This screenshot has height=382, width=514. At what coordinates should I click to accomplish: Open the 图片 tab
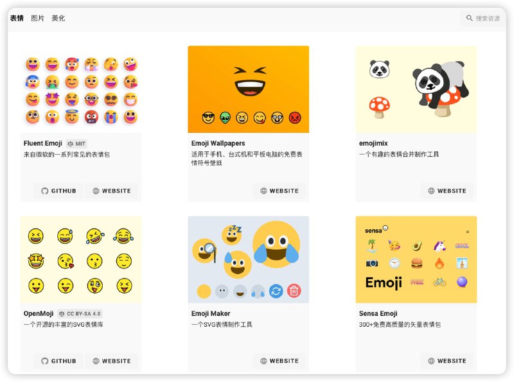[x=37, y=19]
